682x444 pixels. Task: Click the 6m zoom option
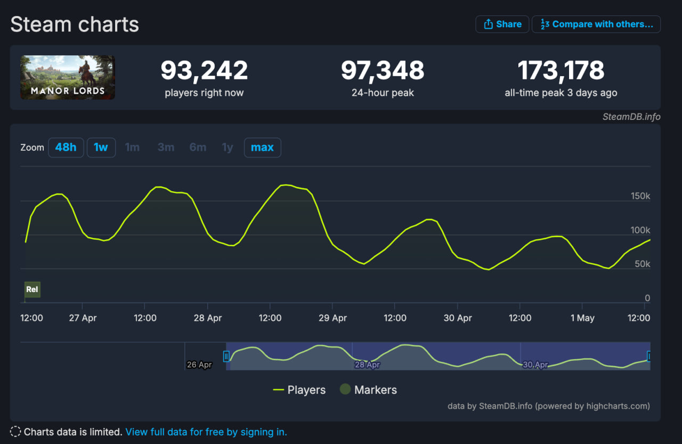198,148
